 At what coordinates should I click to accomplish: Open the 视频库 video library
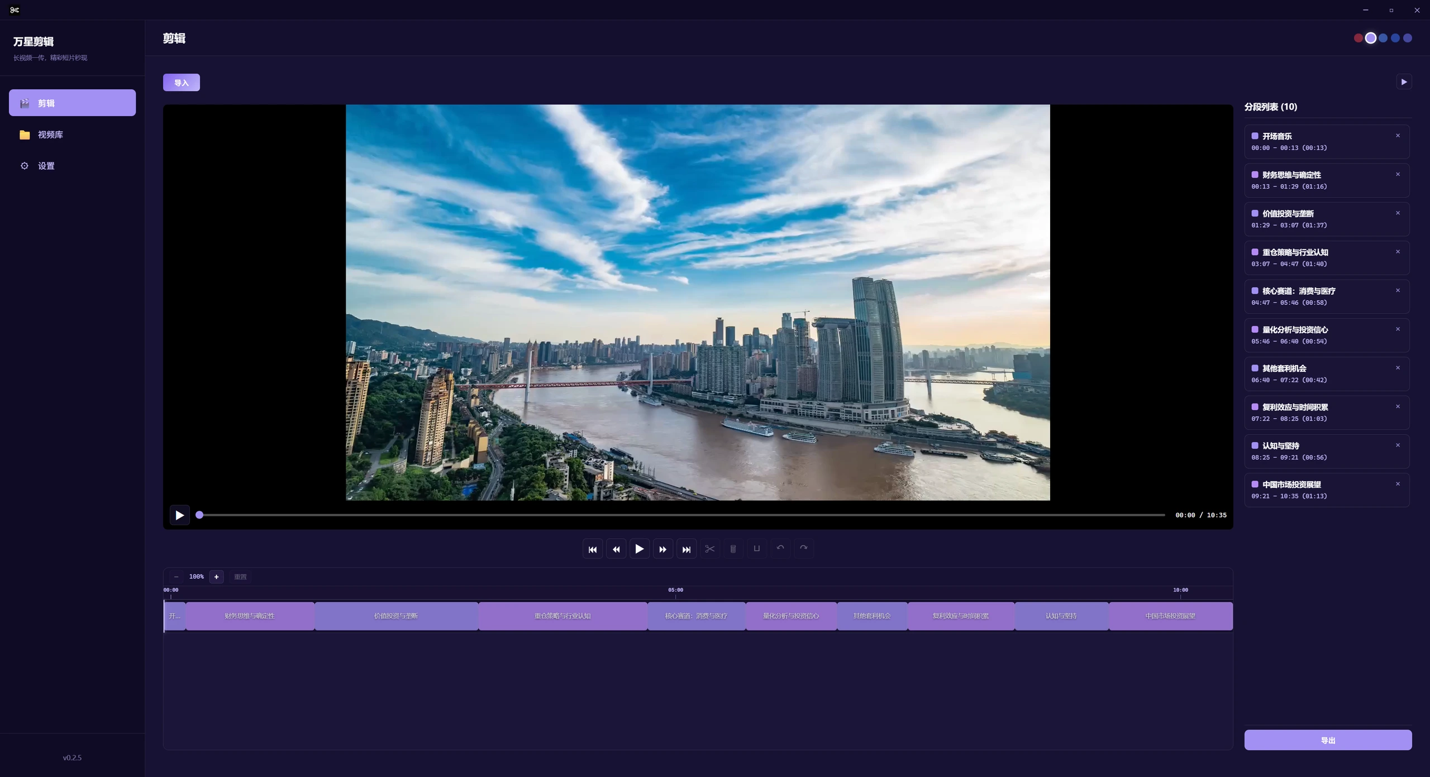coord(72,135)
